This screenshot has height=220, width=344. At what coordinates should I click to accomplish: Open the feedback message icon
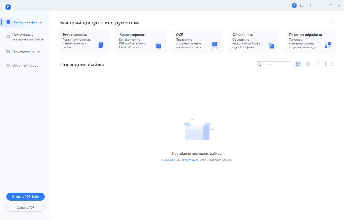click(x=302, y=5)
